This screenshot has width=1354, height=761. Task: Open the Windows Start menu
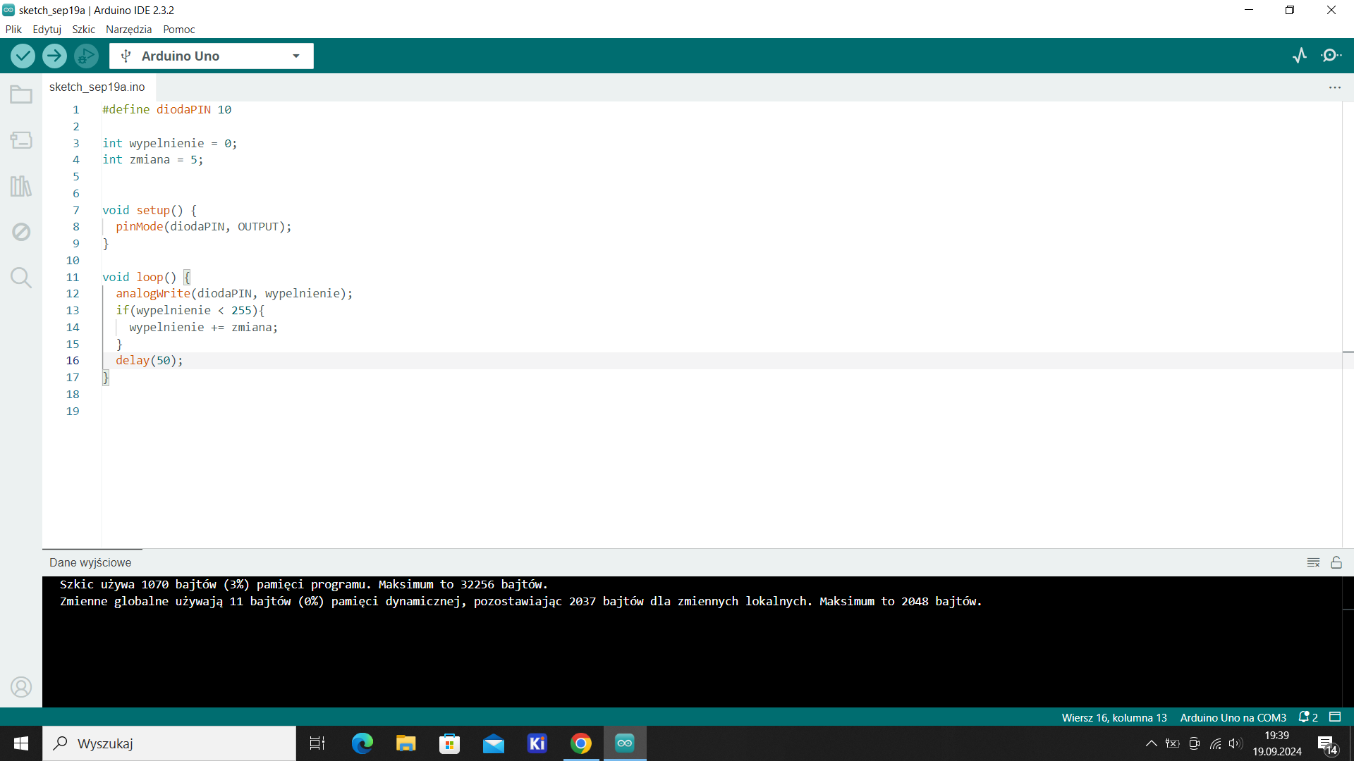coord(21,743)
